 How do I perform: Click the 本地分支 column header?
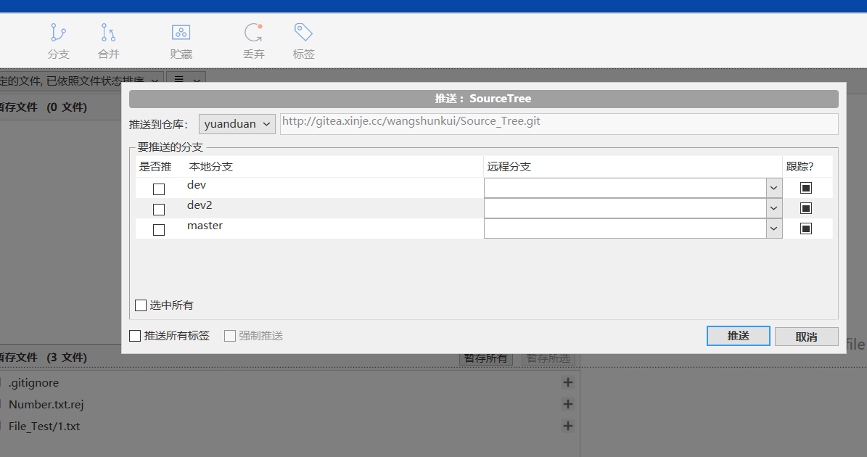click(x=210, y=166)
